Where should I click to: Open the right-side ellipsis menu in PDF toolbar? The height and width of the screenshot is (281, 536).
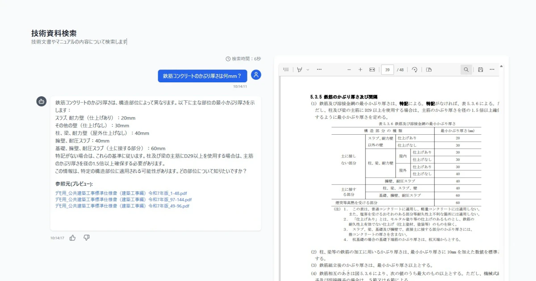[492, 70]
